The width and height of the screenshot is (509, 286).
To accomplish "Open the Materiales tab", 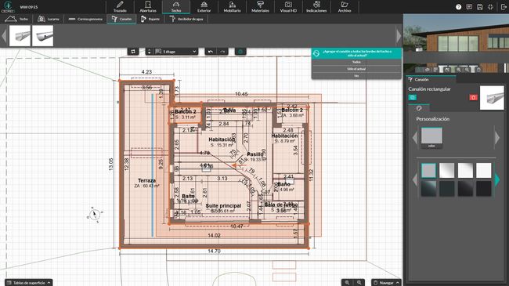I will coord(260,7).
